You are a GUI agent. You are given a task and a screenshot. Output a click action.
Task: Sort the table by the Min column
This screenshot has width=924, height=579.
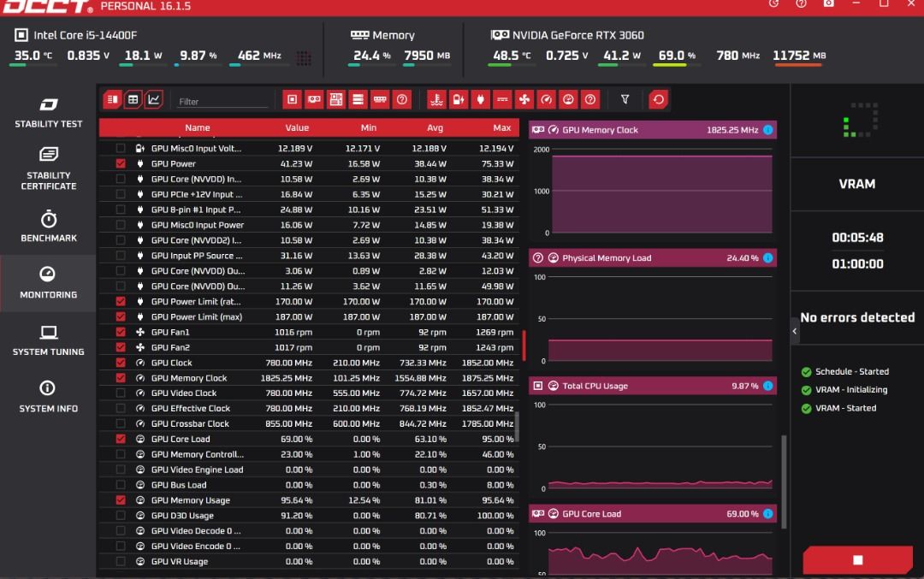coord(368,127)
